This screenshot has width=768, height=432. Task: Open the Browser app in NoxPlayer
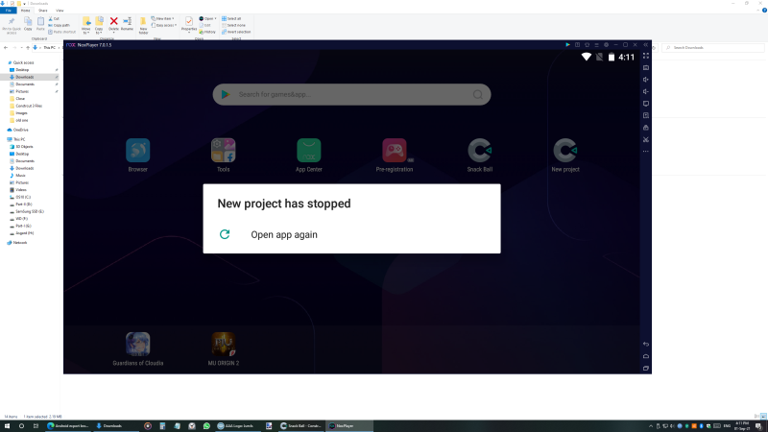coord(137,156)
